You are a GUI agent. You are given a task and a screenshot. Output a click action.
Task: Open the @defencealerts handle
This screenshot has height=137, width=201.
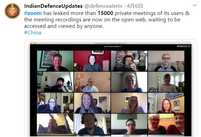103,6
